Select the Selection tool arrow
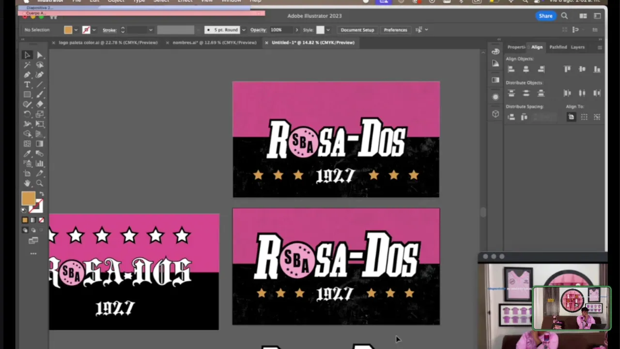The width and height of the screenshot is (620, 349). 27,55
